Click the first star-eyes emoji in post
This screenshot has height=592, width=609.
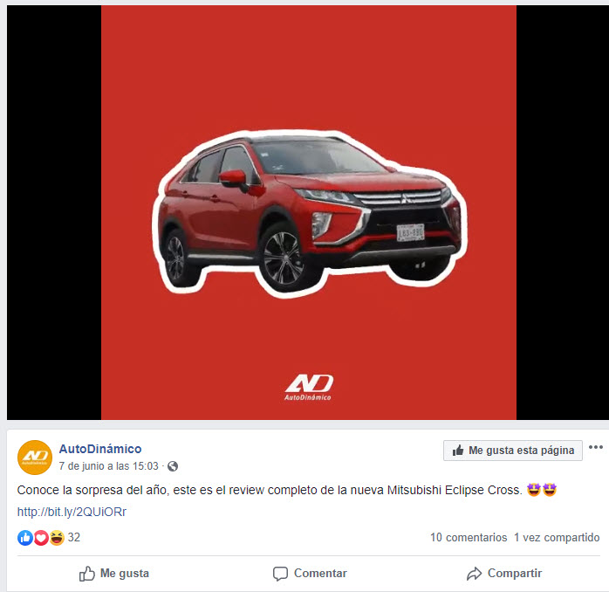tap(534, 490)
